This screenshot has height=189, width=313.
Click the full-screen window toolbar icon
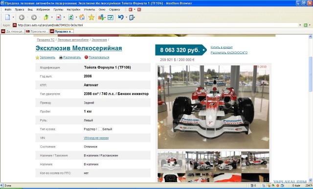click(111, 18)
